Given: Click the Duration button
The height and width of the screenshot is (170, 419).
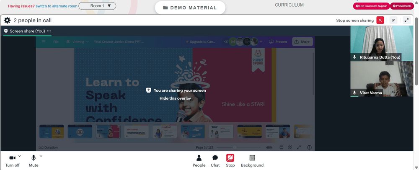Looking at the screenshot, I should click(48, 147).
